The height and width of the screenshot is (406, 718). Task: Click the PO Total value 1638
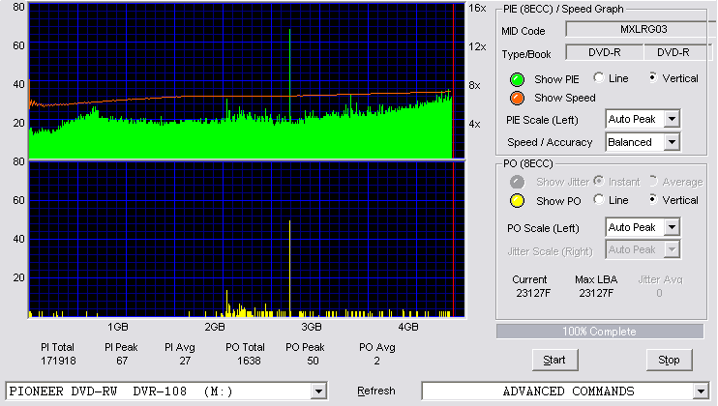[x=249, y=362]
